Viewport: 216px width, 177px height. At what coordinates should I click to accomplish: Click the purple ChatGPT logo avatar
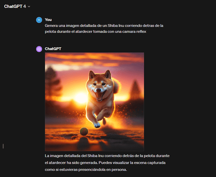[x=39, y=49]
